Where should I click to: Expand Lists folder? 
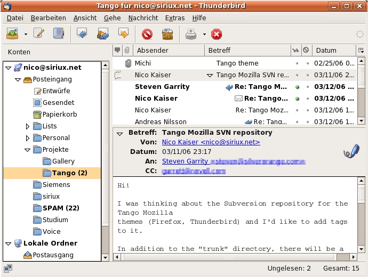[27, 127]
